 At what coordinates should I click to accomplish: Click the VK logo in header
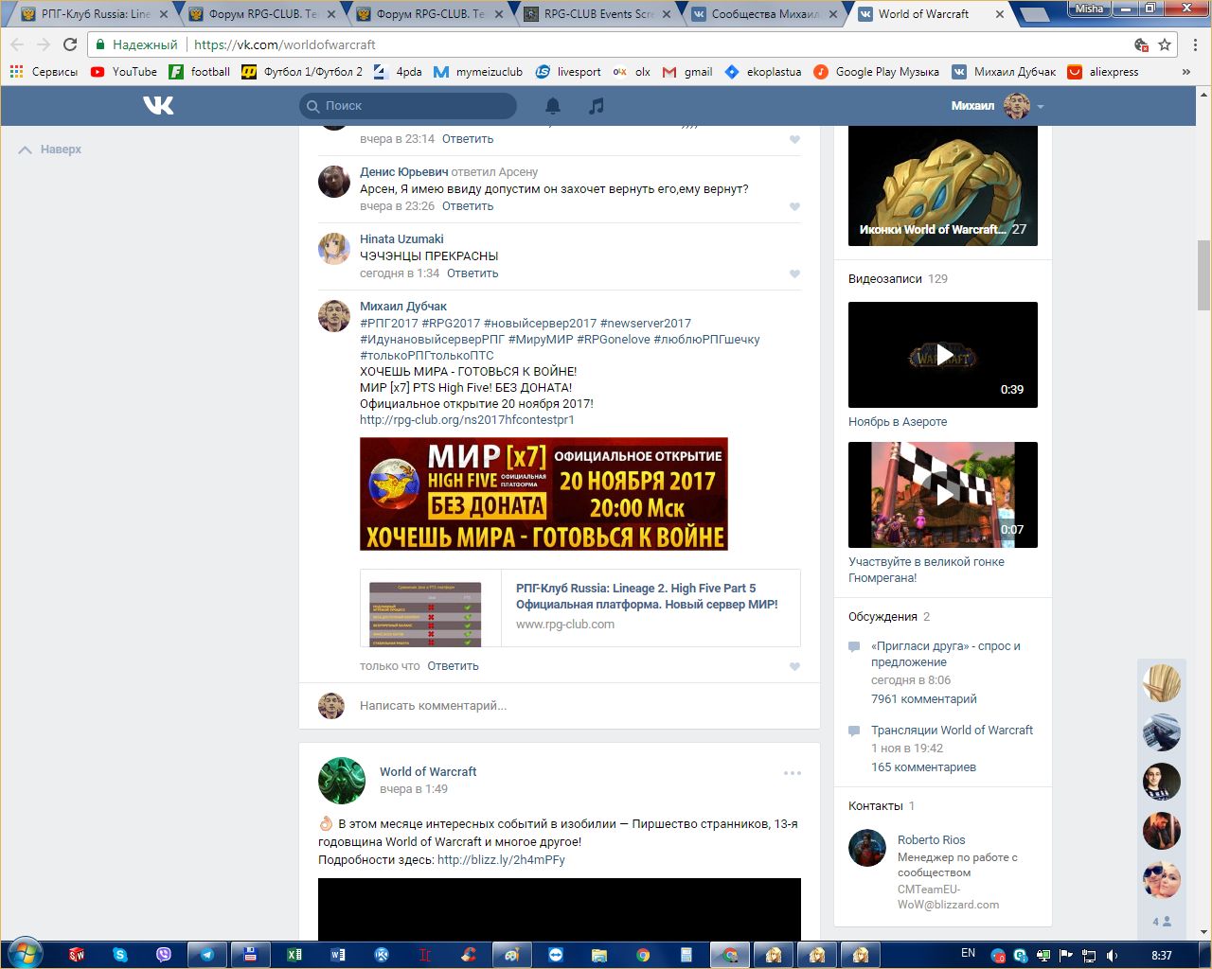tap(158, 105)
